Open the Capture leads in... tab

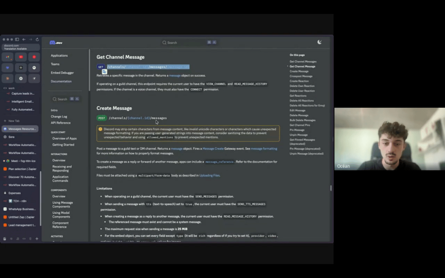21,94
